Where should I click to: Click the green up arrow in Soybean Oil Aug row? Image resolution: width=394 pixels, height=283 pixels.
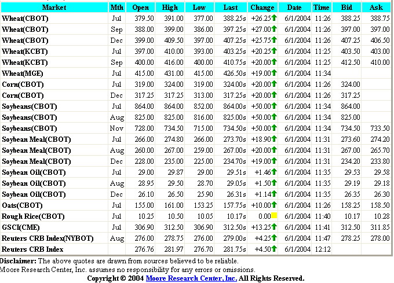click(x=274, y=182)
